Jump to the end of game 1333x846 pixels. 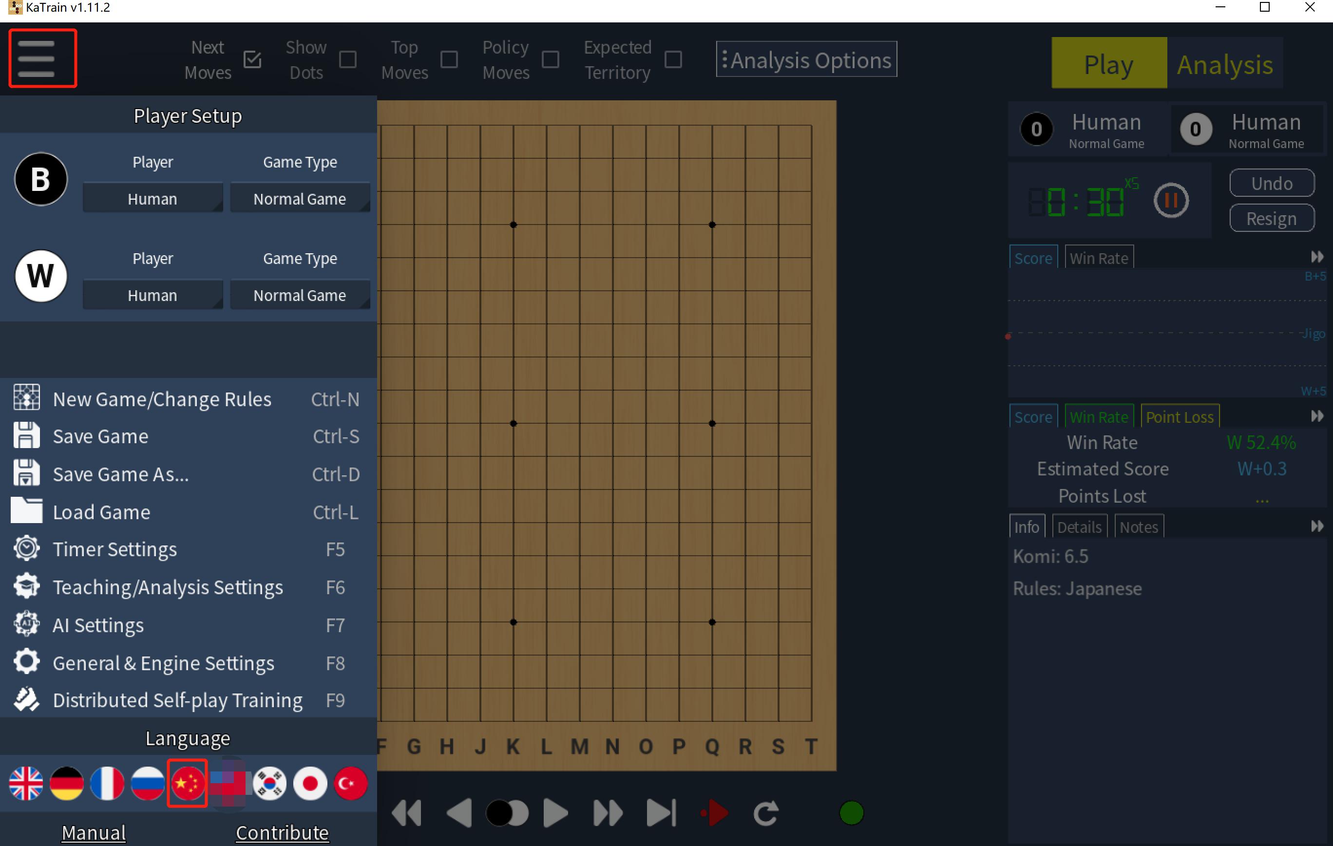point(661,813)
